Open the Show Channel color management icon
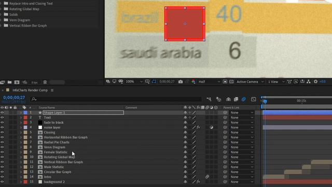 click(x=193, y=82)
